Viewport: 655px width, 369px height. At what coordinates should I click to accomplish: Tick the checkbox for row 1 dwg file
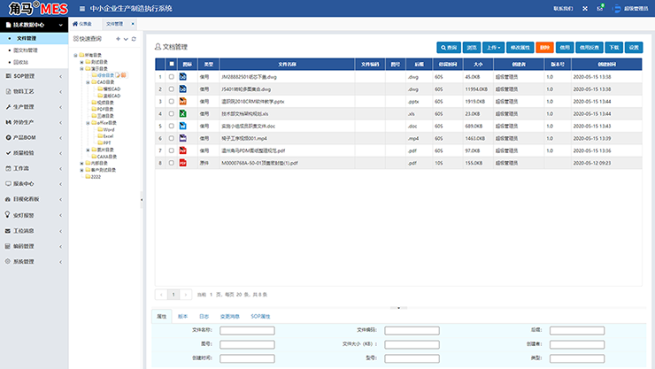pyautogui.click(x=172, y=77)
